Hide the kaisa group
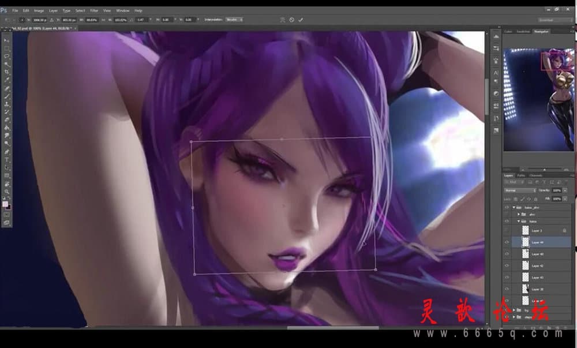Screen dimensions: 577x348 tap(507, 222)
